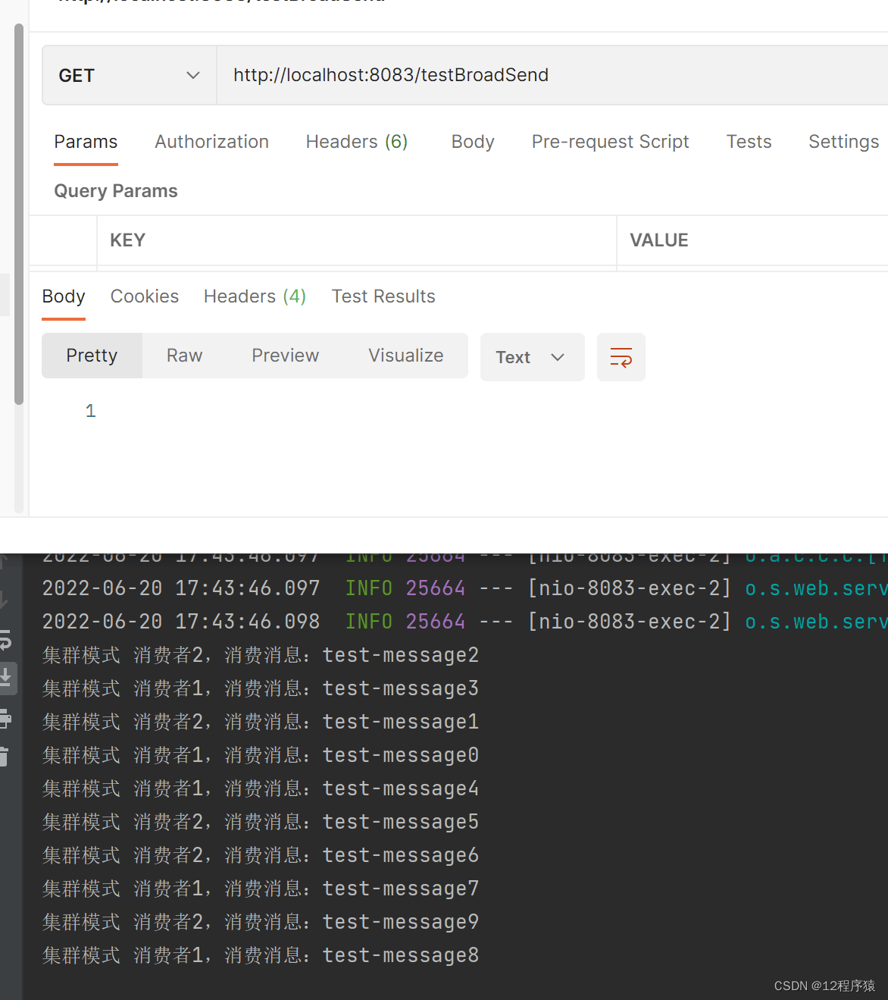The height and width of the screenshot is (1000, 888).
Task: Switch response view to Raw
Action: tap(184, 356)
